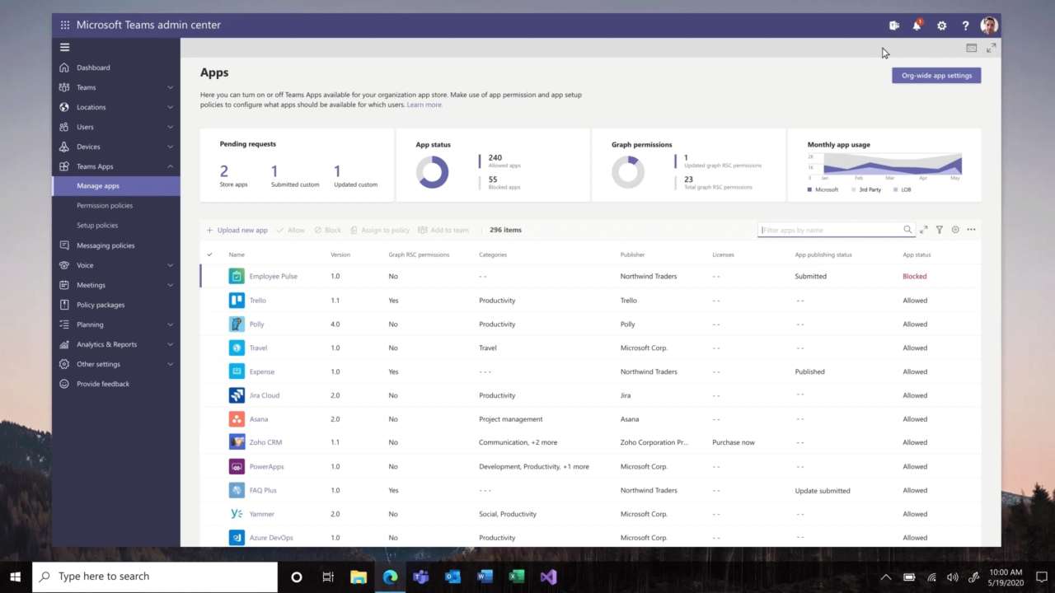Collapse the hamburger navigation menu
Viewport: 1055px width, 593px height.
pos(65,47)
